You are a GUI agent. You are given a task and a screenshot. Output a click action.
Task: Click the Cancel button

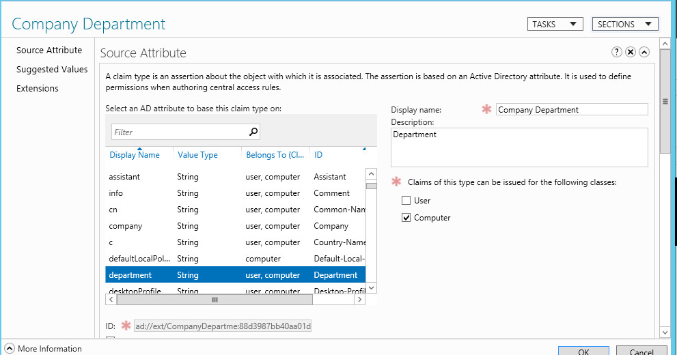pyautogui.click(x=641, y=351)
